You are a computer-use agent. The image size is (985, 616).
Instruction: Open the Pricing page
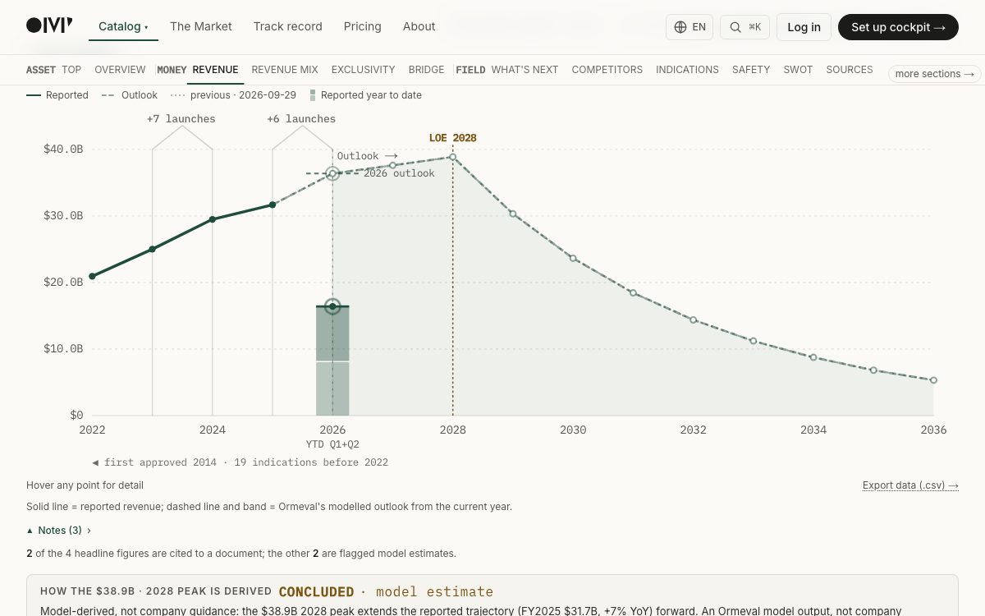coord(363,26)
